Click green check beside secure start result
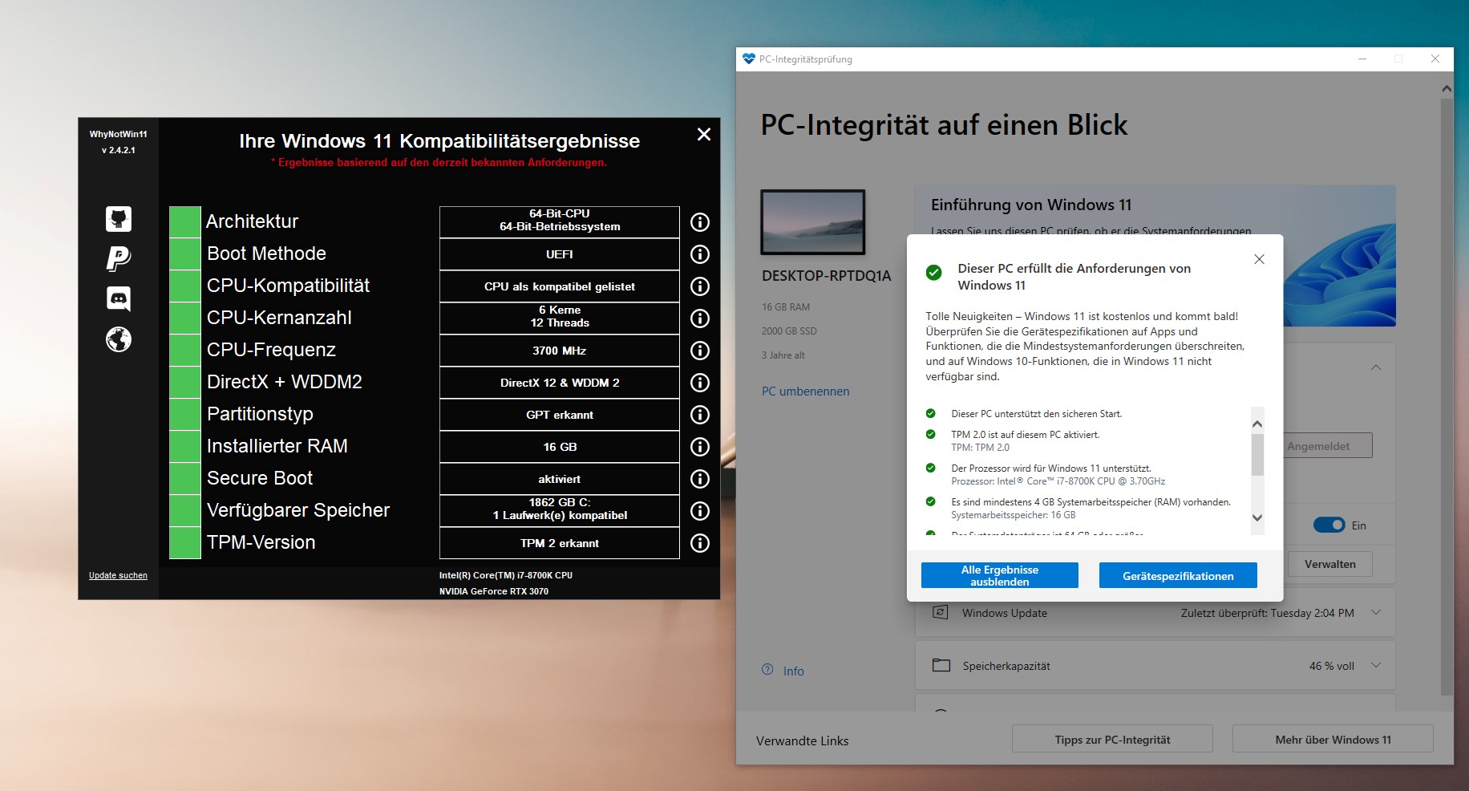1469x791 pixels. click(x=930, y=413)
